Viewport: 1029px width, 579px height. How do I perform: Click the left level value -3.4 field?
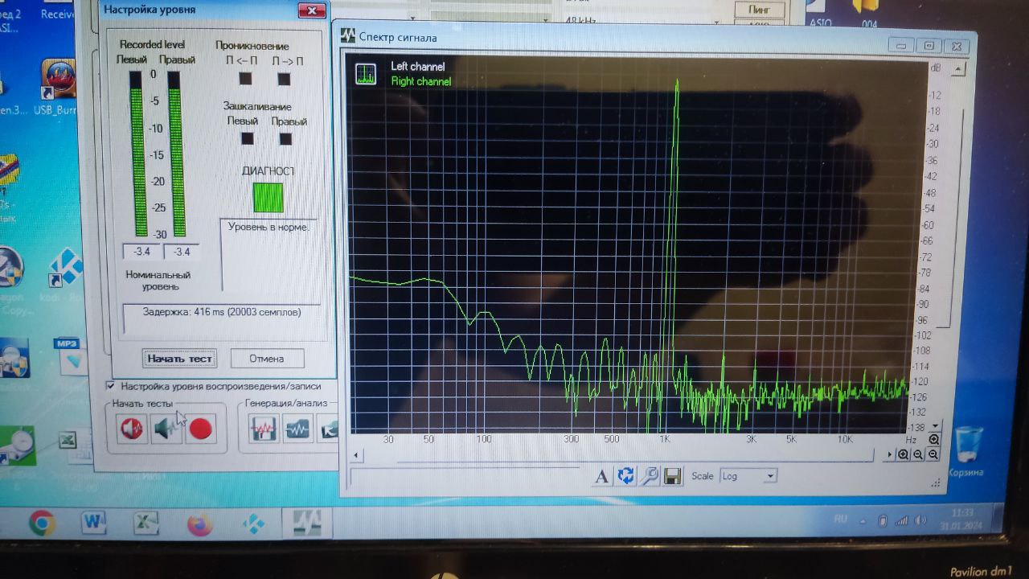pyautogui.click(x=141, y=252)
